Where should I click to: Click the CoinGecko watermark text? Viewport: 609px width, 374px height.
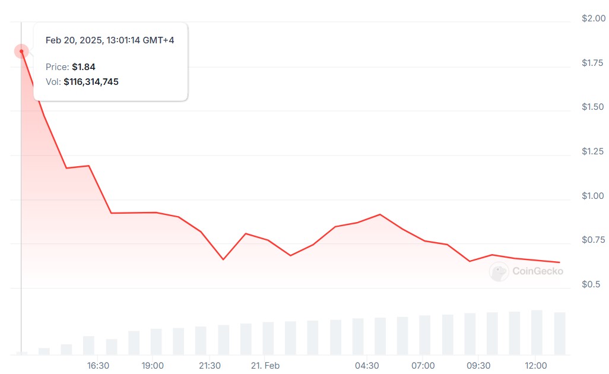[x=537, y=272]
